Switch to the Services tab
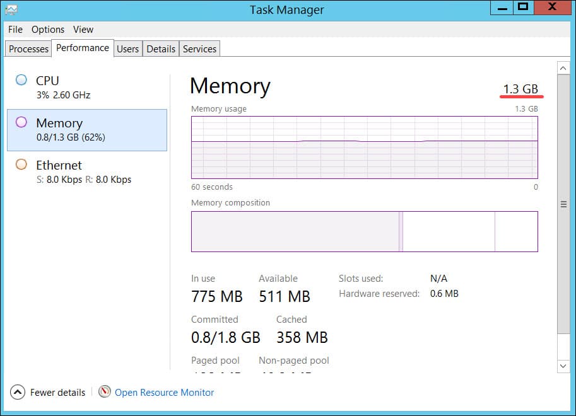The height and width of the screenshot is (416, 576). tap(199, 49)
